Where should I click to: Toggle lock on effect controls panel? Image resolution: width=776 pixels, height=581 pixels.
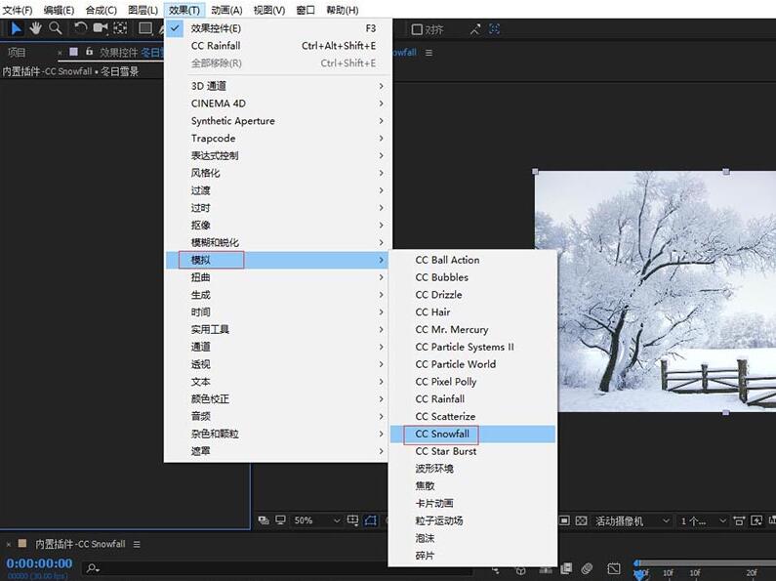pos(89,52)
